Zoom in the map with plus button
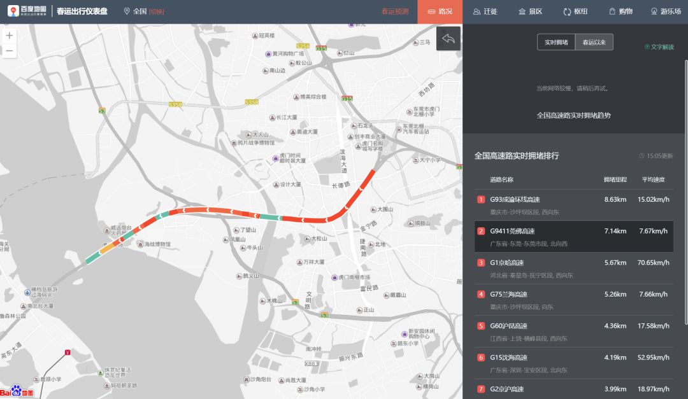Viewport: 688px width, 399px height. (x=9, y=36)
